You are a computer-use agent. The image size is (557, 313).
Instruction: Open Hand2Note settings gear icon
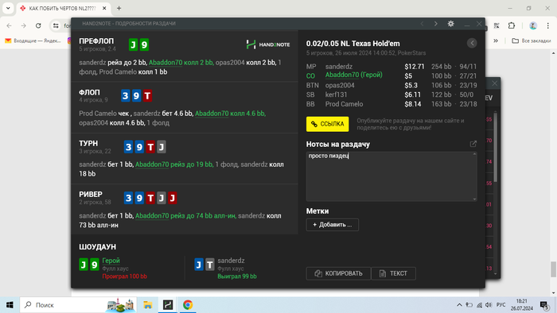pos(451,24)
